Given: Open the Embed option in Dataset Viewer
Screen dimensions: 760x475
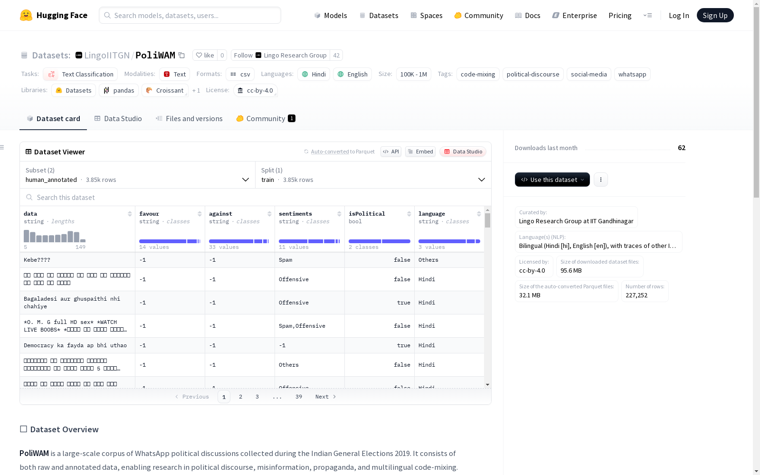Looking at the screenshot, I should 420,152.
